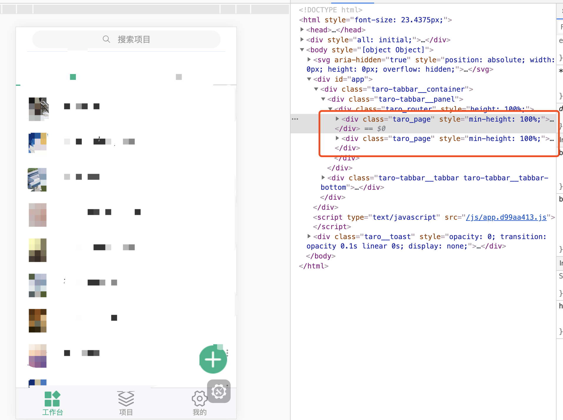Click the search magnifier icon
Screen dimensions: 563x420
click(106, 39)
